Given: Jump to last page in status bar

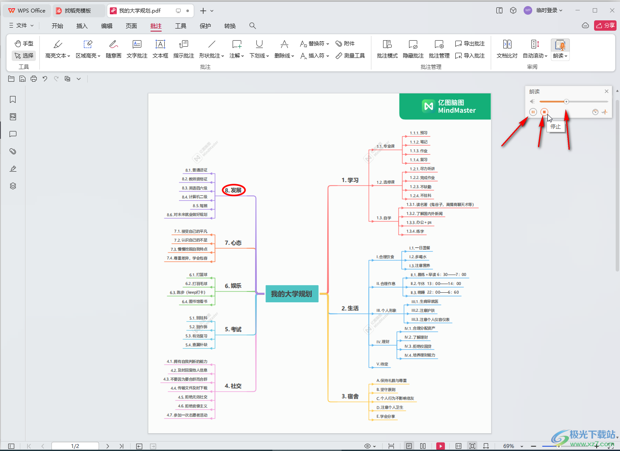Looking at the screenshot, I should (121, 446).
